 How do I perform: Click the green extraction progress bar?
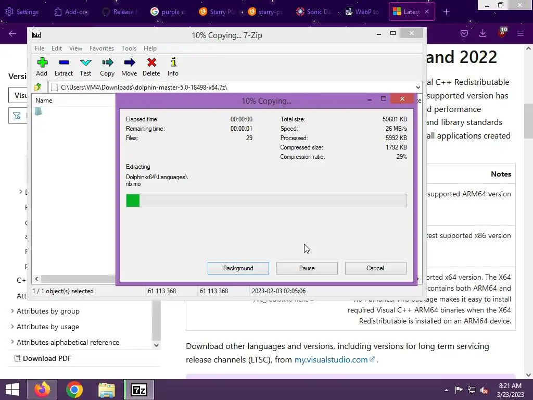[x=266, y=201]
